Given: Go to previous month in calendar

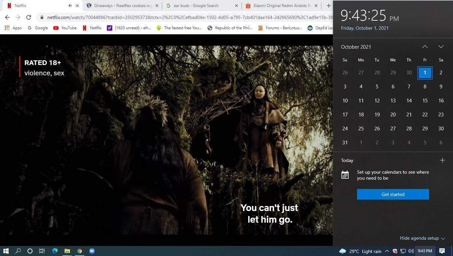Looking at the screenshot, I should (x=425, y=47).
